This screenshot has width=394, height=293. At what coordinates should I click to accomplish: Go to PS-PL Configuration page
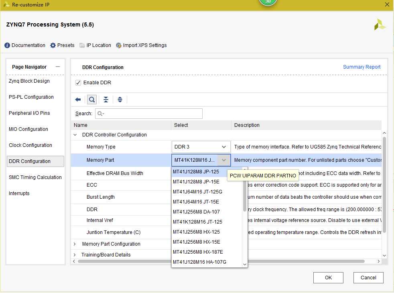pyautogui.click(x=31, y=97)
